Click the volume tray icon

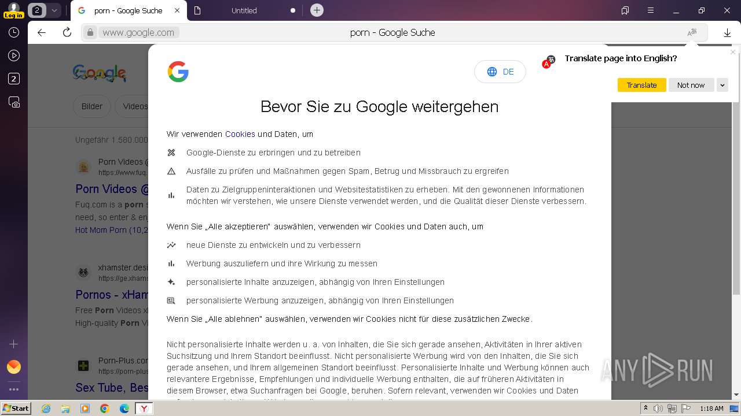(x=658, y=408)
